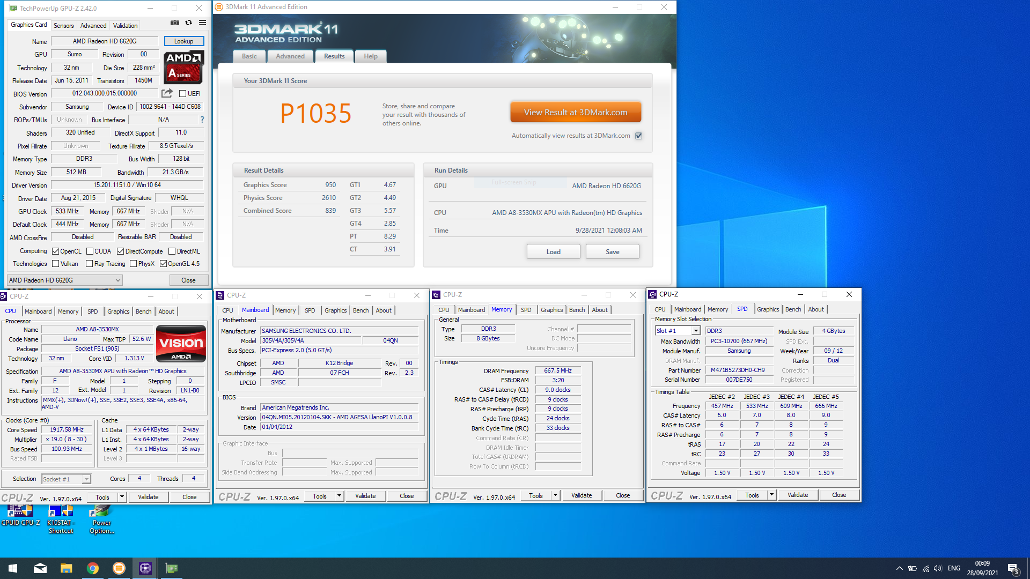Expand Tools arrow in CPU-Z Memory window
Viewport: 1030px width, 579px height.
(x=555, y=495)
